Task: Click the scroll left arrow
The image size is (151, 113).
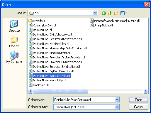Action: click(x=31, y=91)
